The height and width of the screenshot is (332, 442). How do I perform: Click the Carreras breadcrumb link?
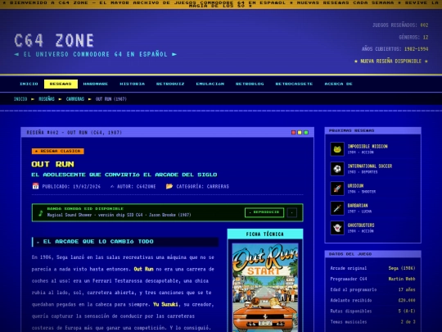pos(75,99)
